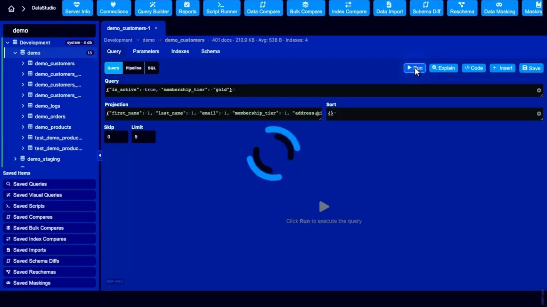
Task: Click demo in the breadcrumb path
Action: click(148, 40)
